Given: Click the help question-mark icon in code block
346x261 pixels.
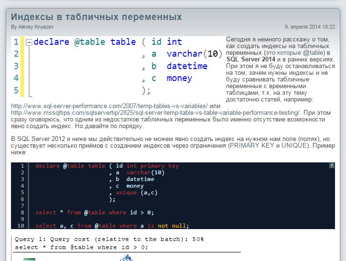Looking at the screenshot, I should coord(332,165).
